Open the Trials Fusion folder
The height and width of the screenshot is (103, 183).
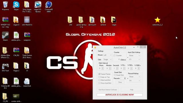[x=27, y=53]
